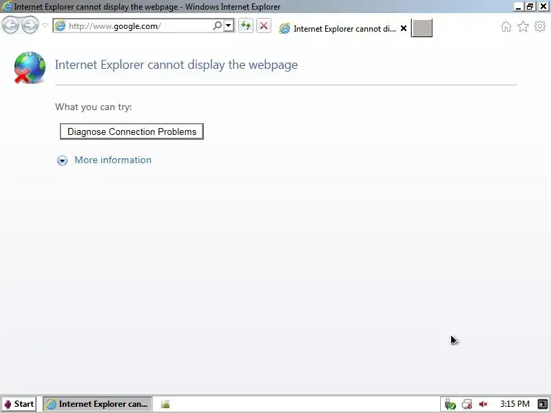
Task: Select Internet Explorer taskbar button
Action: (x=98, y=404)
